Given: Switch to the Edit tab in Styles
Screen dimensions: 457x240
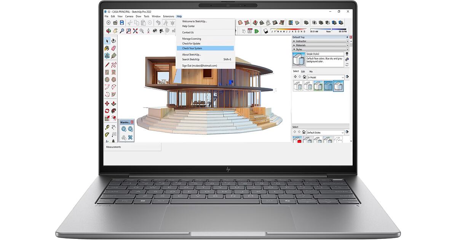Looking at the screenshot, I should point(303,71).
